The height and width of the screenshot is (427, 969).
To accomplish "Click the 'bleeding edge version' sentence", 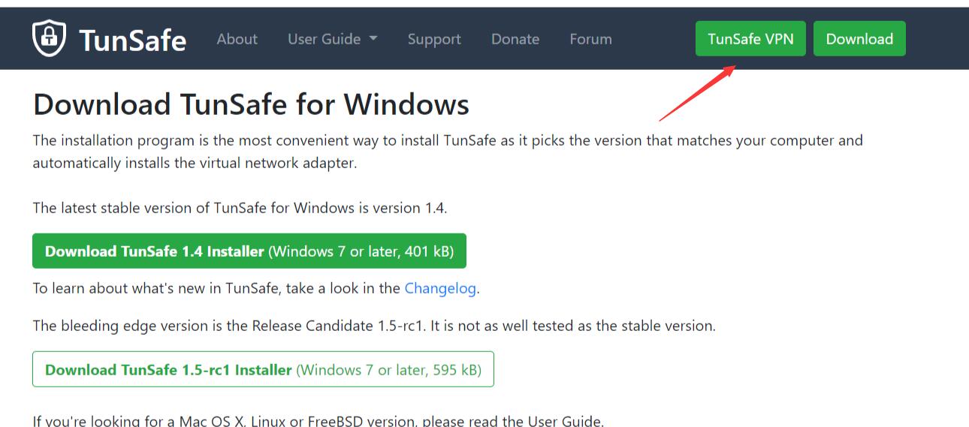I will coord(374,326).
